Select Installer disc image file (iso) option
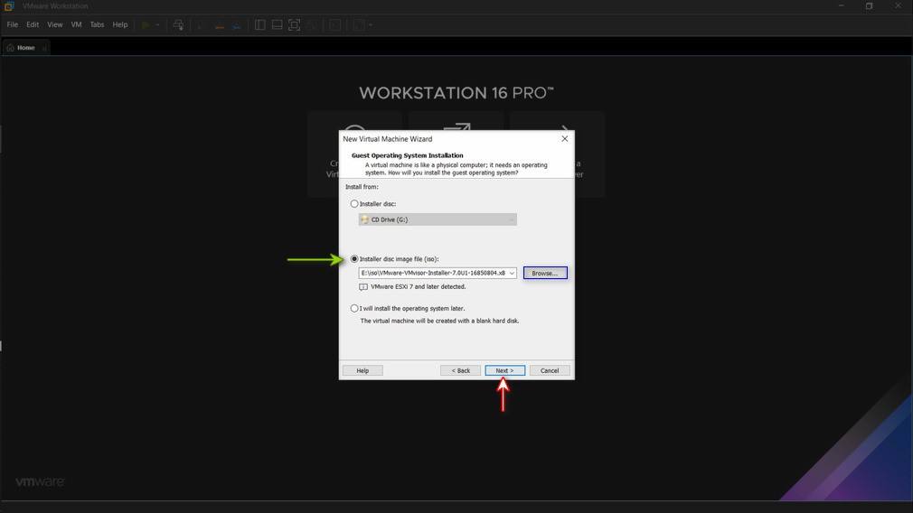Image resolution: width=913 pixels, height=513 pixels. point(354,259)
